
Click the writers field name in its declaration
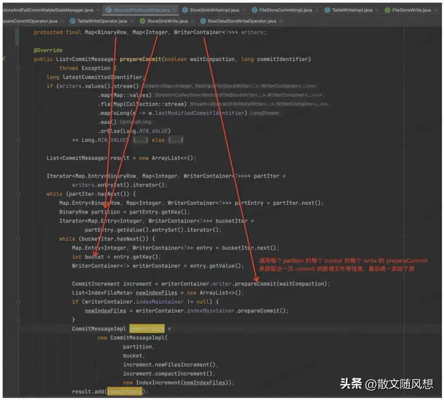pos(252,32)
